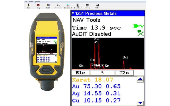Click the Ag peak label in spectrum
Viewport: 170px width, 106px height.
point(125,57)
